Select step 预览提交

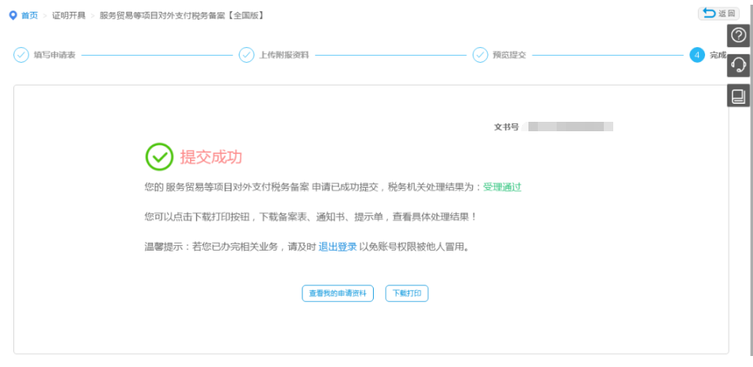pyautogui.click(x=510, y=55)
